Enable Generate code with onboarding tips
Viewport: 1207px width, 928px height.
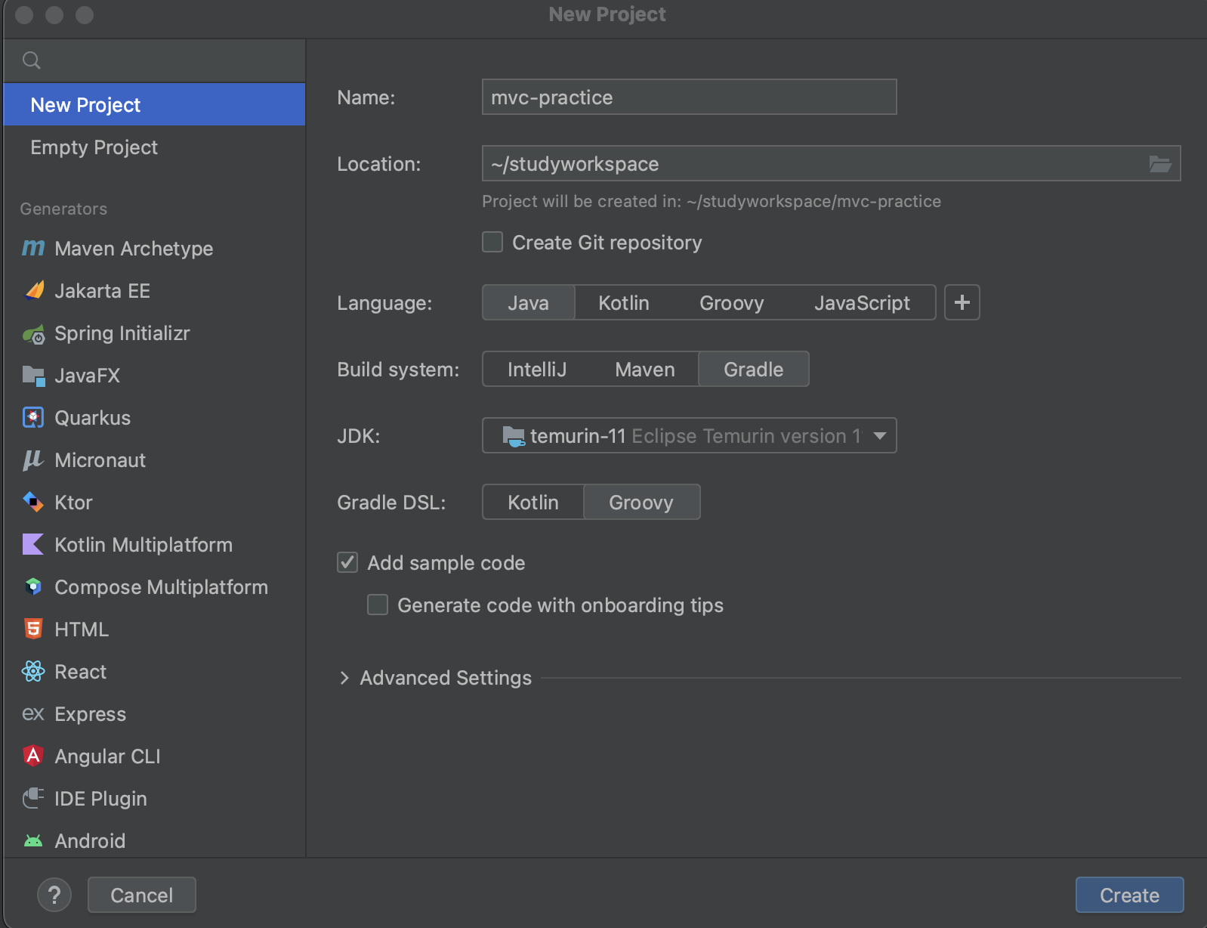pos(378,605)
